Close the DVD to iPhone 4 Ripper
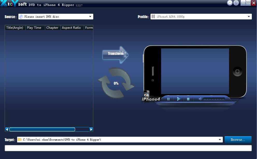Image resolution: width=257 pixels, height=159 pixels. coord(254,3)
